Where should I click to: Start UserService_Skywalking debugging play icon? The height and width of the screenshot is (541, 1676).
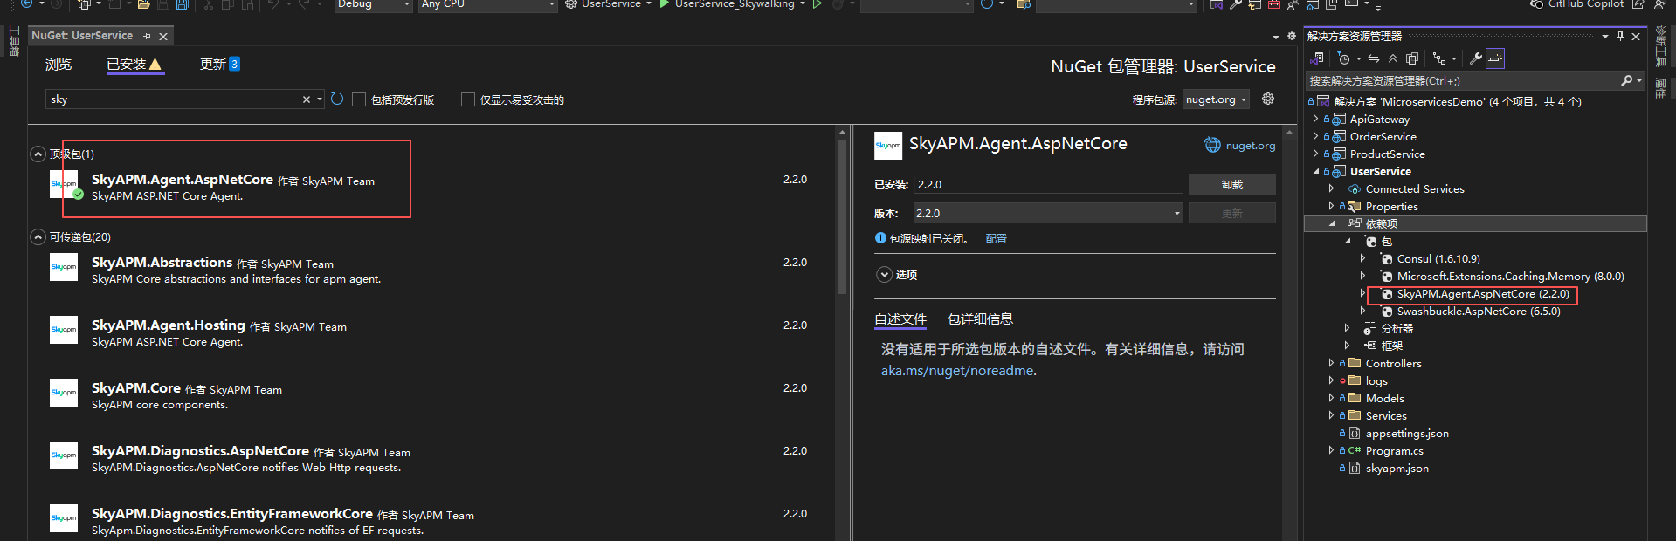665,4
